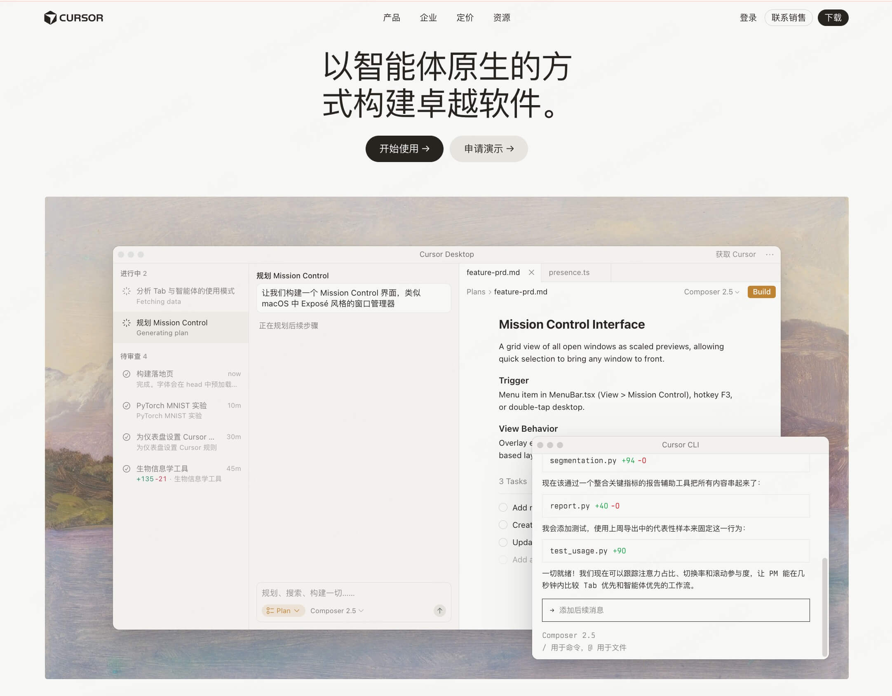892x696 pixels.
Task: Click the Build button
Action: pyautogui.click(x=761, y=292)
